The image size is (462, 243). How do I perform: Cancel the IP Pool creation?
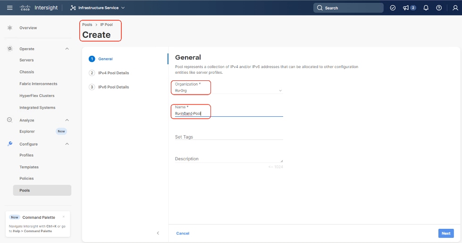[x=183, y=233]
